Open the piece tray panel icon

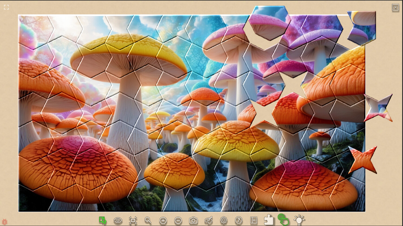(x=254, y=221)
